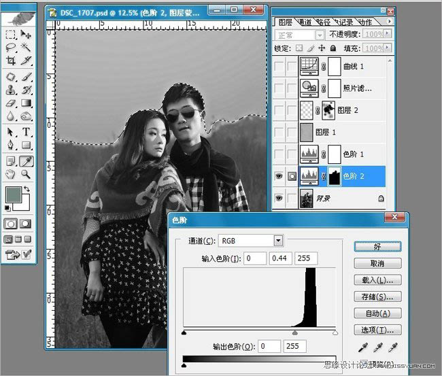
Task: Click the 载入(L)... button
Action: point(377,280)
